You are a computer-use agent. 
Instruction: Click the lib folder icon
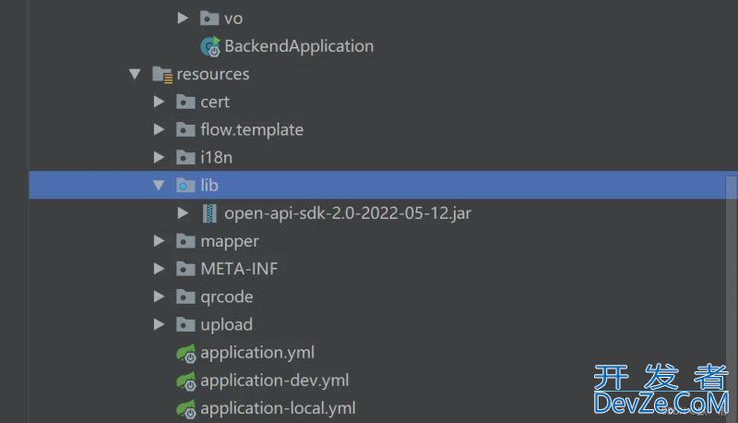(185, 185)
